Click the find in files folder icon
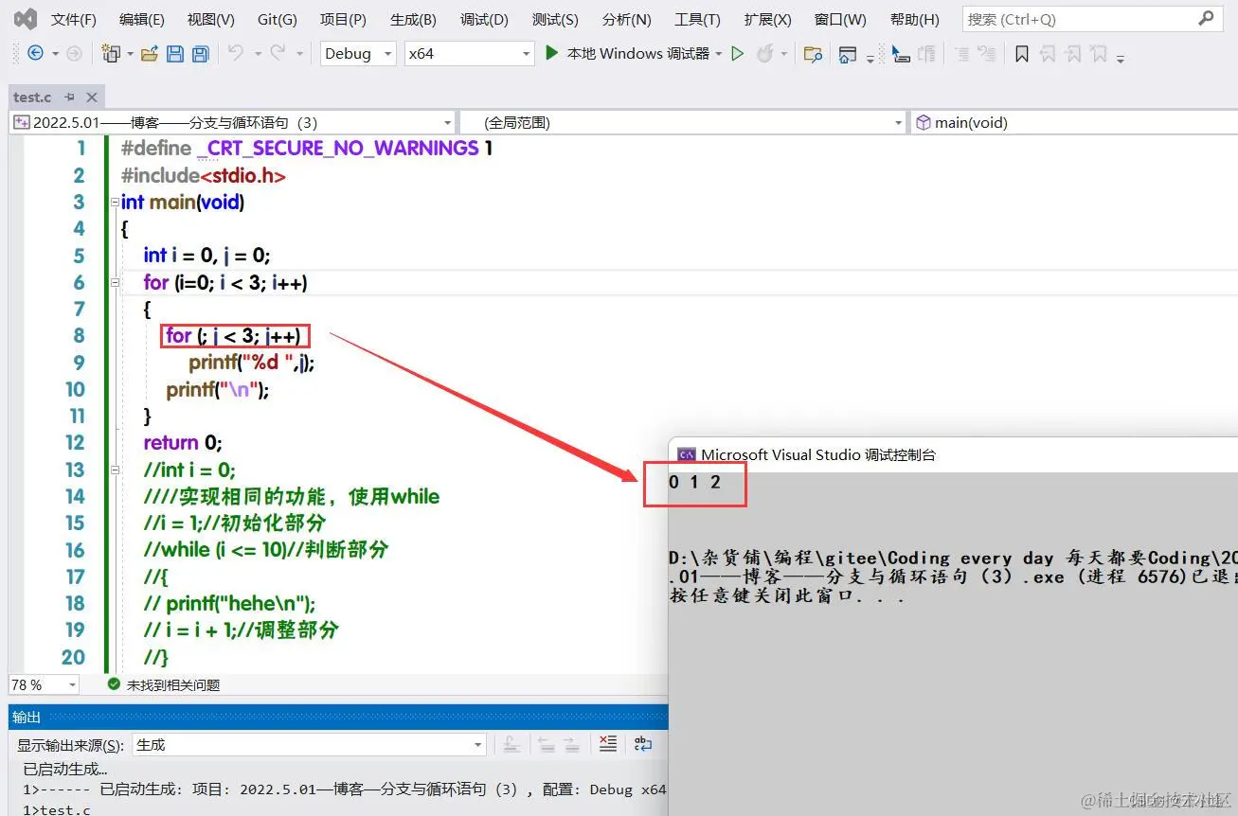Image resolution: width=1238 pixels, height=816 pixels. coord(813,54)
